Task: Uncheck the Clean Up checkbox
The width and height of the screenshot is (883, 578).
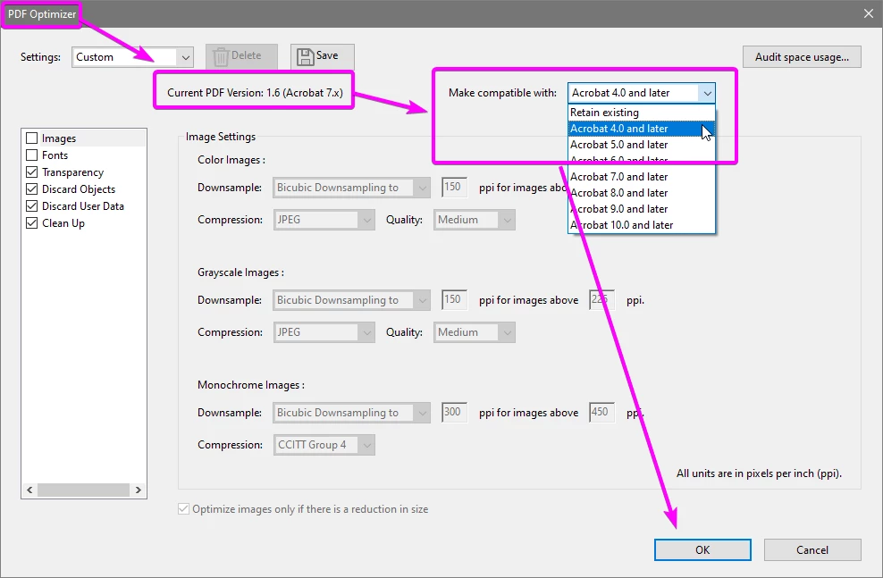Action: (32, 222)
